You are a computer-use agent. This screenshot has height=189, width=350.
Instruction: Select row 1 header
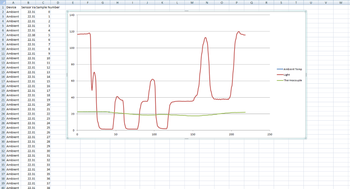(3, 7)
